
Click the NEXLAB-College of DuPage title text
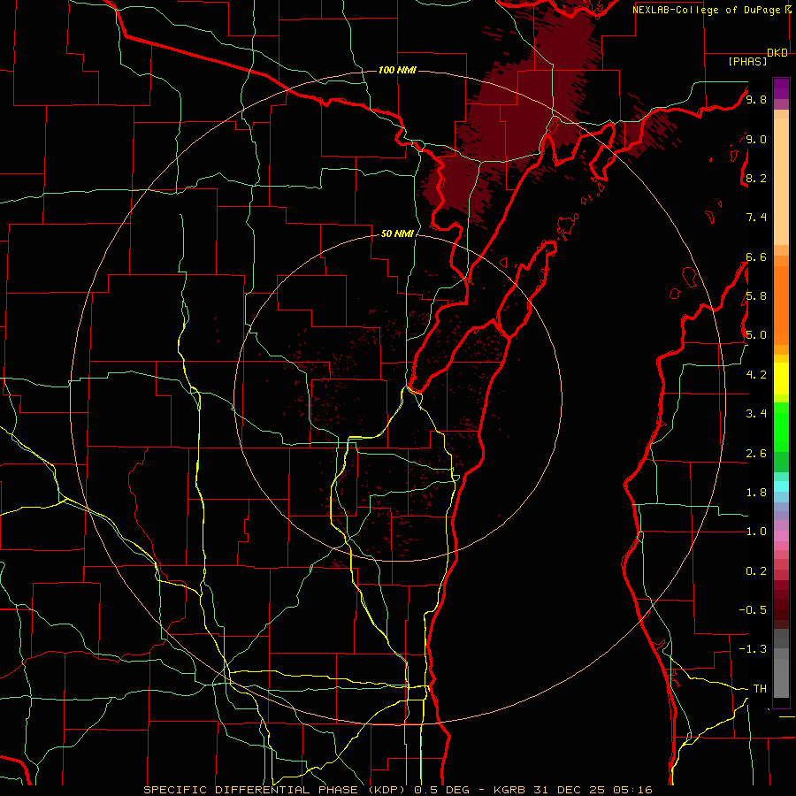coord(708,10)
